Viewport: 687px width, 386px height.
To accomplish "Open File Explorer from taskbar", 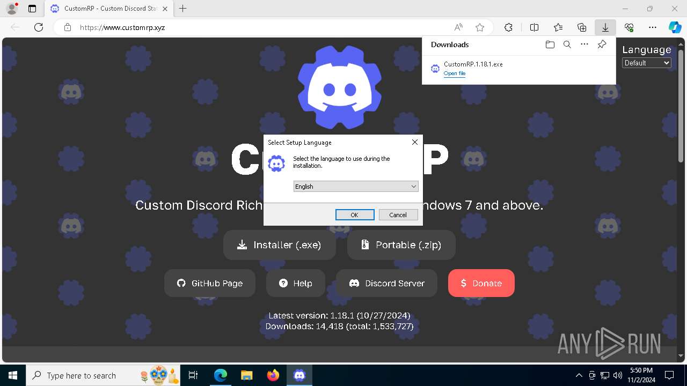I will coord(246,375).
